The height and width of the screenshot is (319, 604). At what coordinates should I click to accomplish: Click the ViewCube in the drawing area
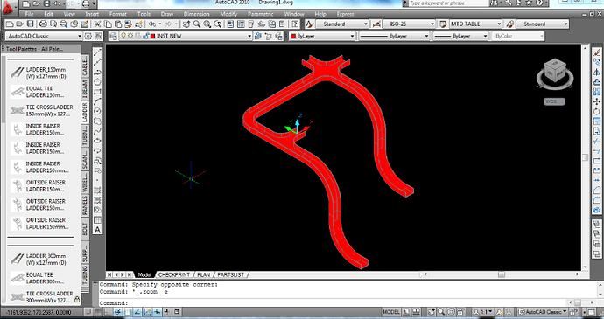pyautogui.click(x=554, y=74)
